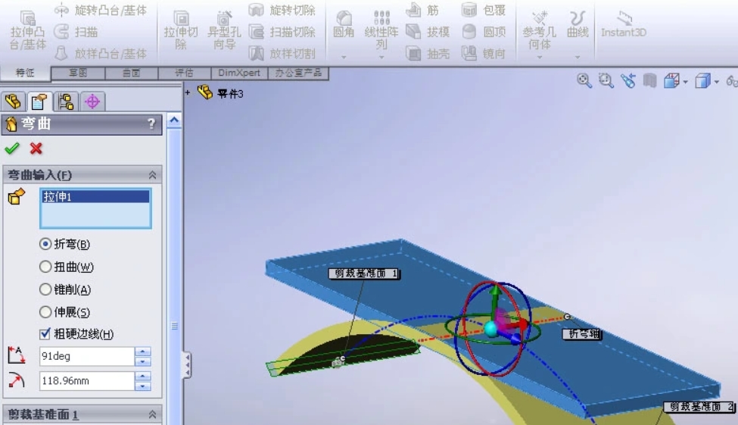This screenshot has width=738, height=425.
Task: Select Linear Pattern (线性阵列)
Action: (381, 30)
